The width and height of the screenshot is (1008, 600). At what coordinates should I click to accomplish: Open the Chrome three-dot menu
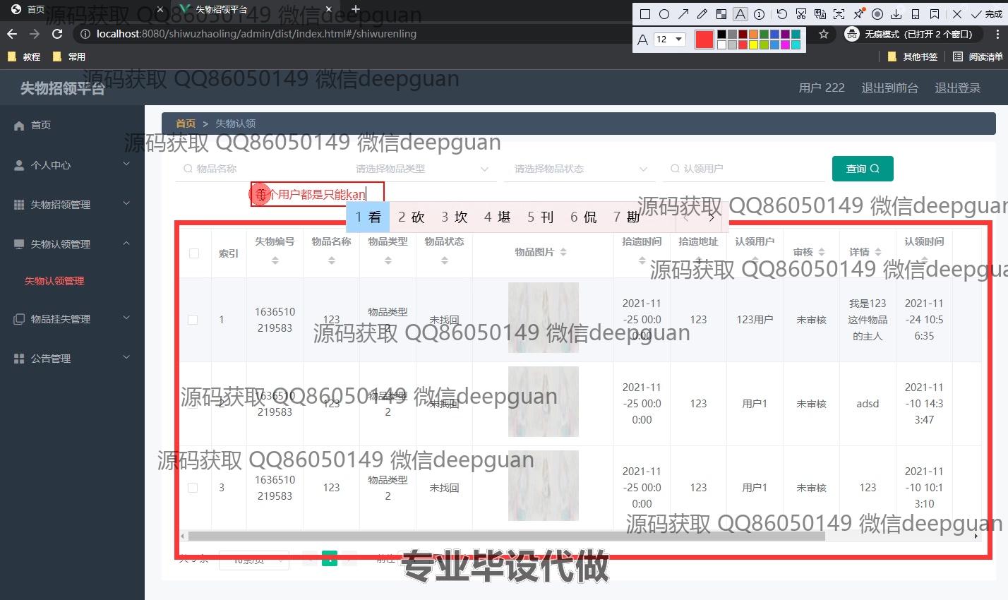997,34
